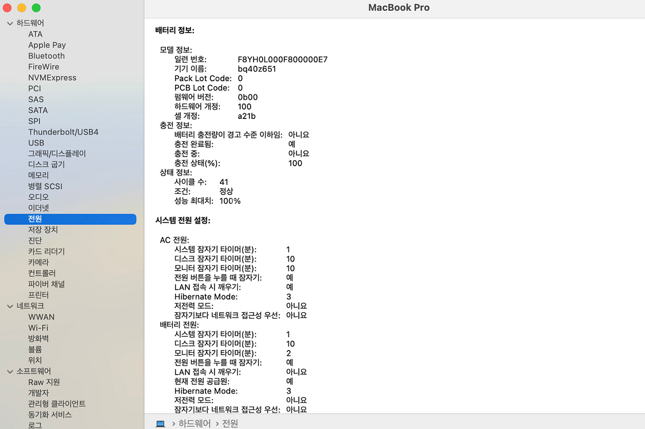Image resolution: width=645 pixels, height=429 pixels.
Task: Click the 조건 value 정상
Action: click(226, 191)
